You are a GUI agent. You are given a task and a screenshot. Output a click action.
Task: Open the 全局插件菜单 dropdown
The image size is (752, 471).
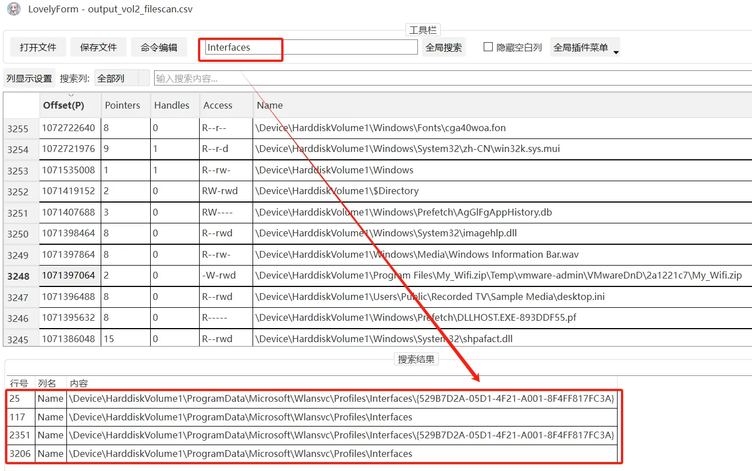tap(585, 47)
